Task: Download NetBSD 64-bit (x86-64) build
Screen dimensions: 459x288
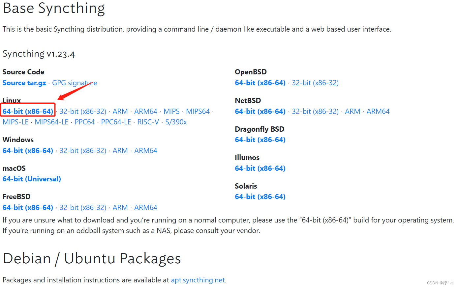Action: click(x=260, y=112)
